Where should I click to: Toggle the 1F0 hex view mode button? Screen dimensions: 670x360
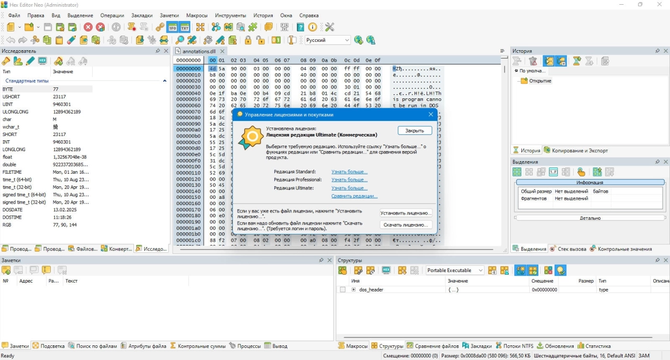coord(172,27)
